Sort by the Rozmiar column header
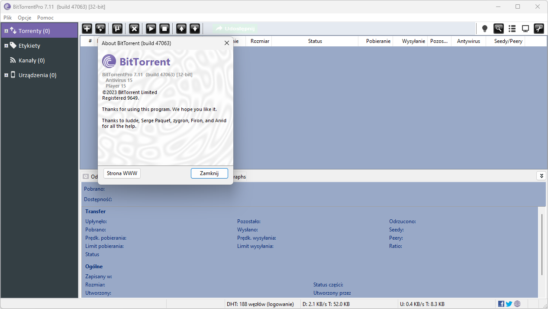This screenshot has width=548, height=309. 260,41
